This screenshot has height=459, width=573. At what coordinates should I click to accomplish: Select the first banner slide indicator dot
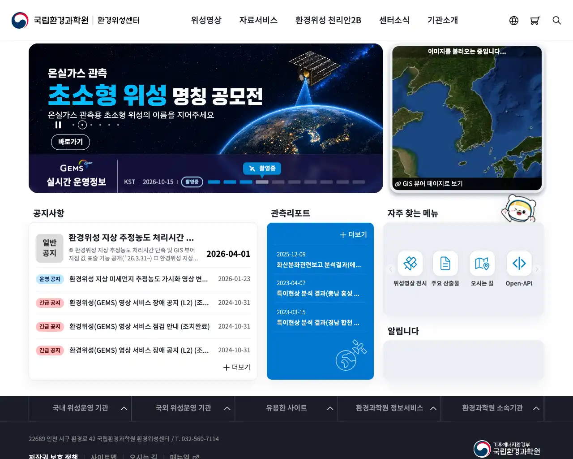click(x=73, y=125)
